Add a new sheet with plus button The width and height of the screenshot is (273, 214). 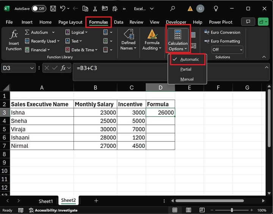click(x=96, y=201)
